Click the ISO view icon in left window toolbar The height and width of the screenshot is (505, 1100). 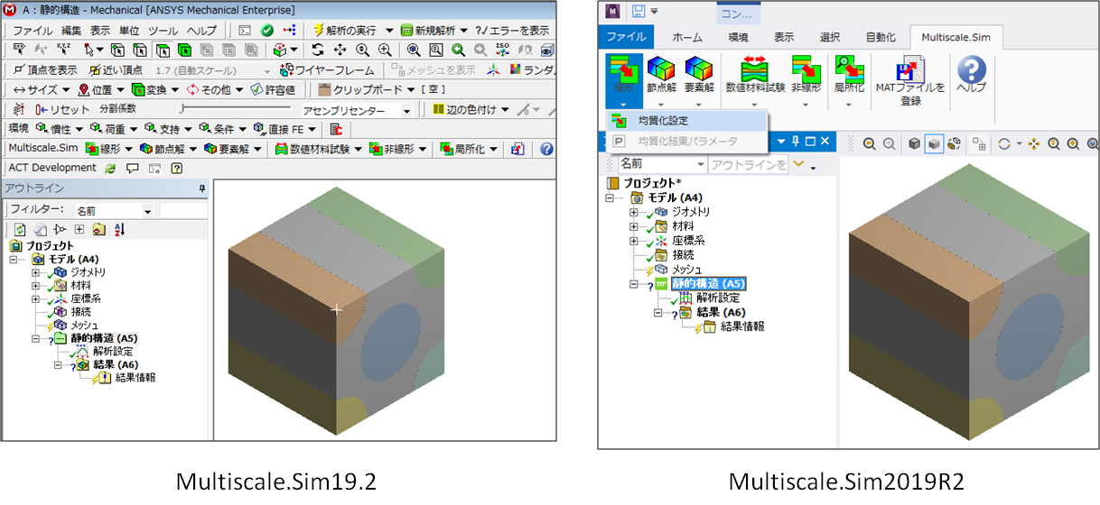point(504,50)
